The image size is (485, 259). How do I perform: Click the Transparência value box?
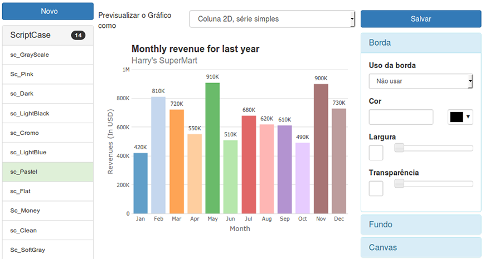pyautogui.click(x=376, y=188)
